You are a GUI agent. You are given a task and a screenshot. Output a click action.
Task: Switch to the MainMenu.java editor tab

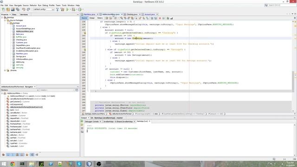tap(89, 14)
